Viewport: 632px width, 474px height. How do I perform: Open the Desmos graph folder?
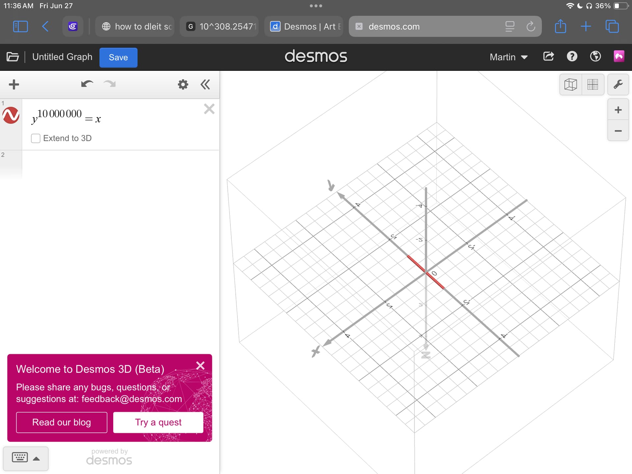tap(13, 57)
